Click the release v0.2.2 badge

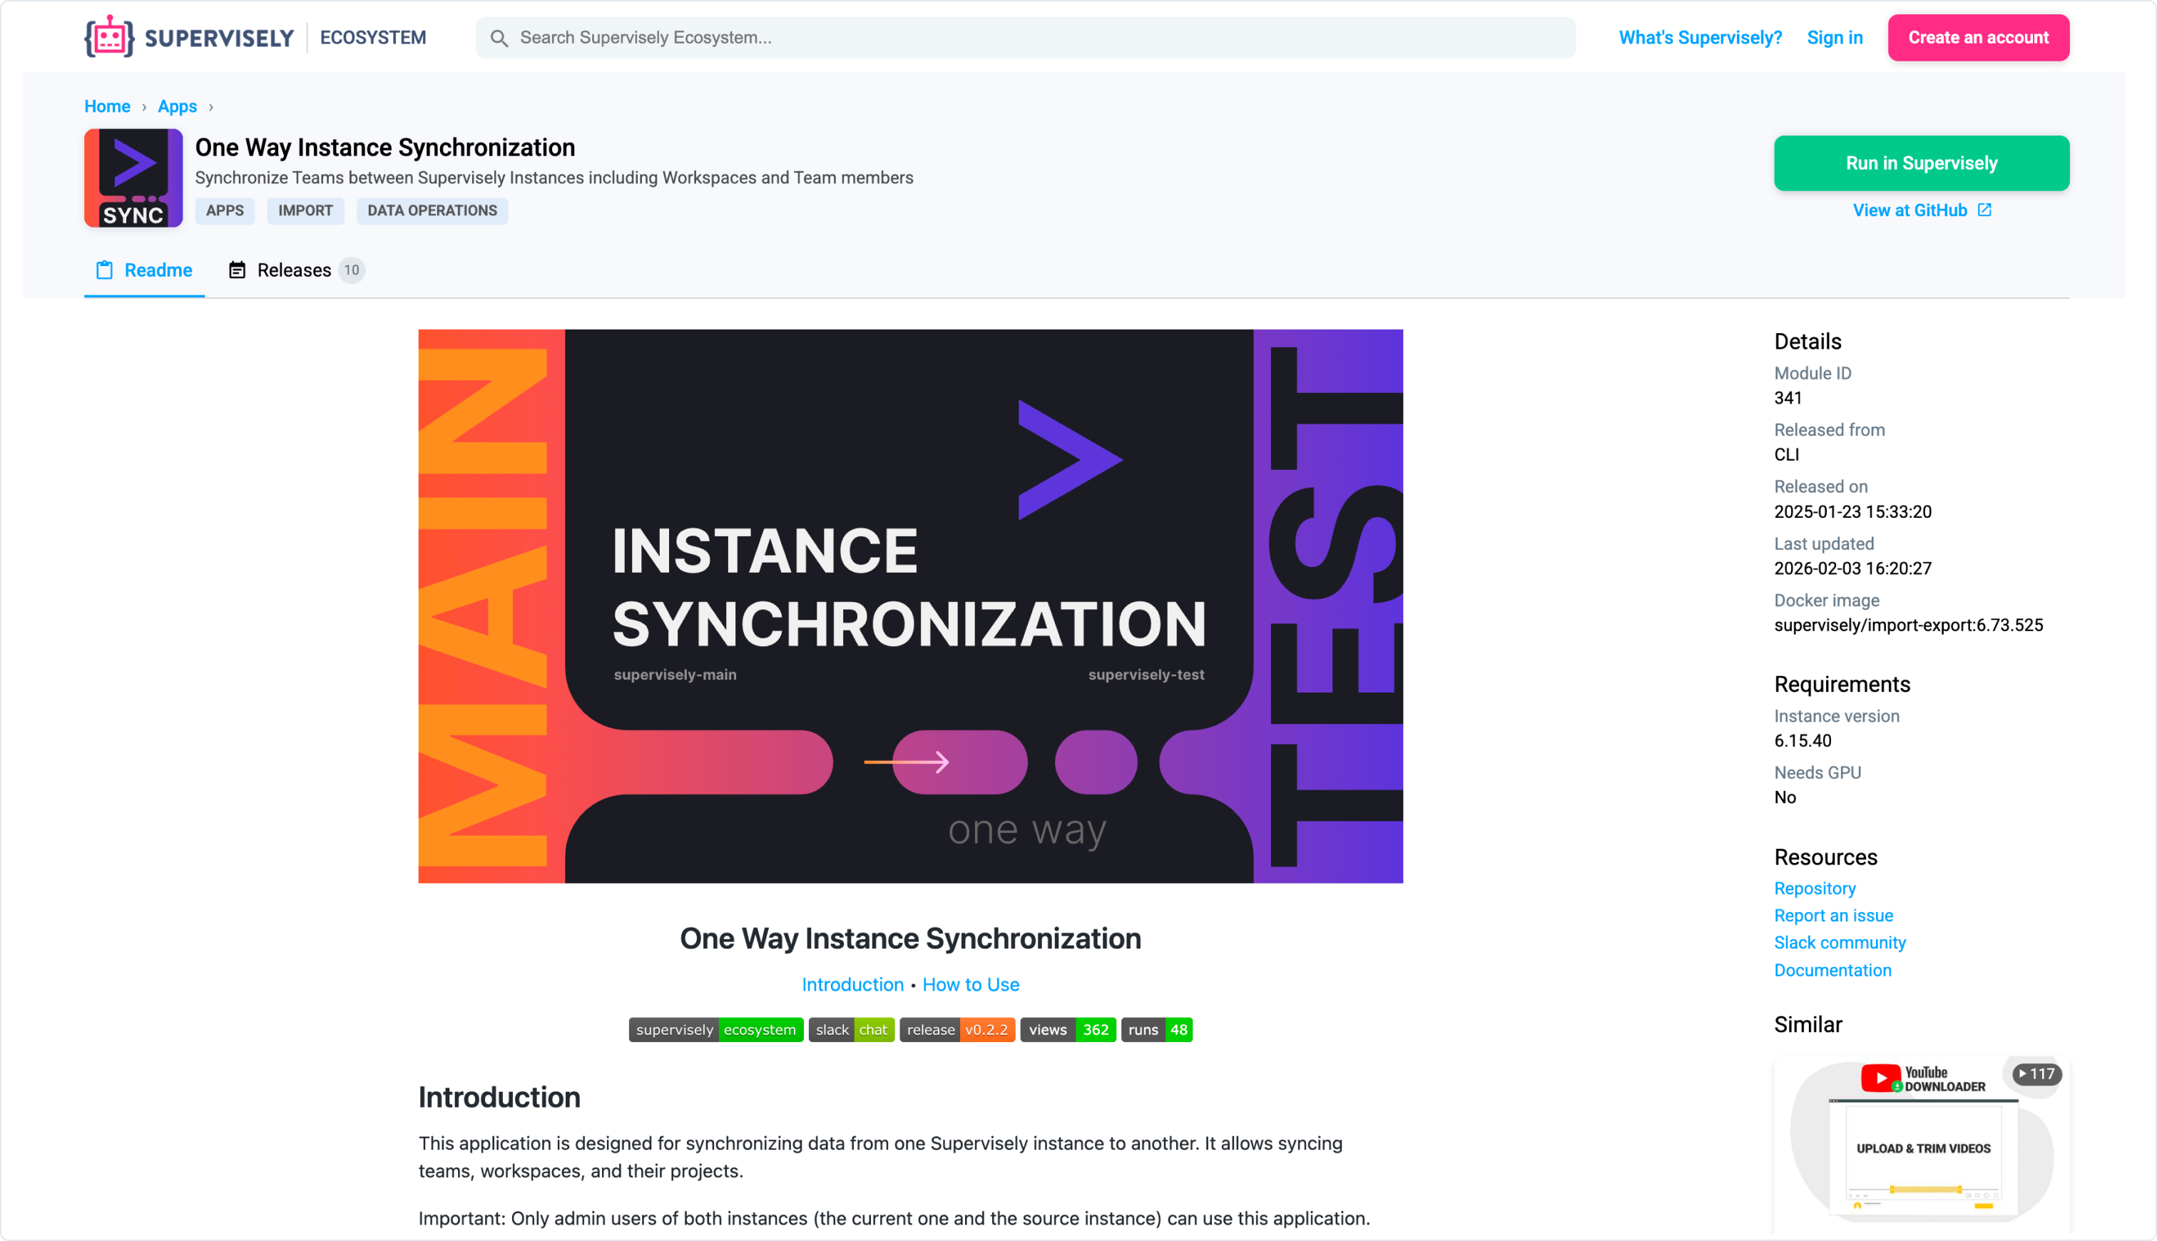(957, 1030)
